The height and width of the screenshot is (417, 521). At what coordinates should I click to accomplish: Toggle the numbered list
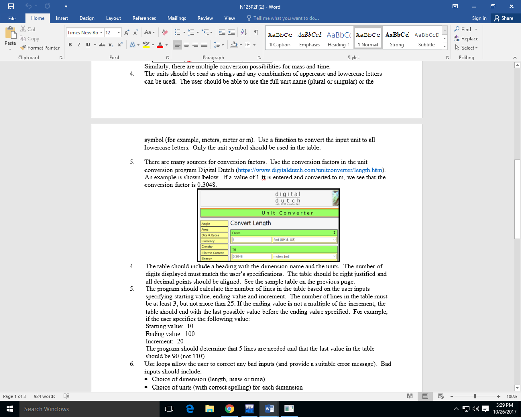[x=192, y=32]
